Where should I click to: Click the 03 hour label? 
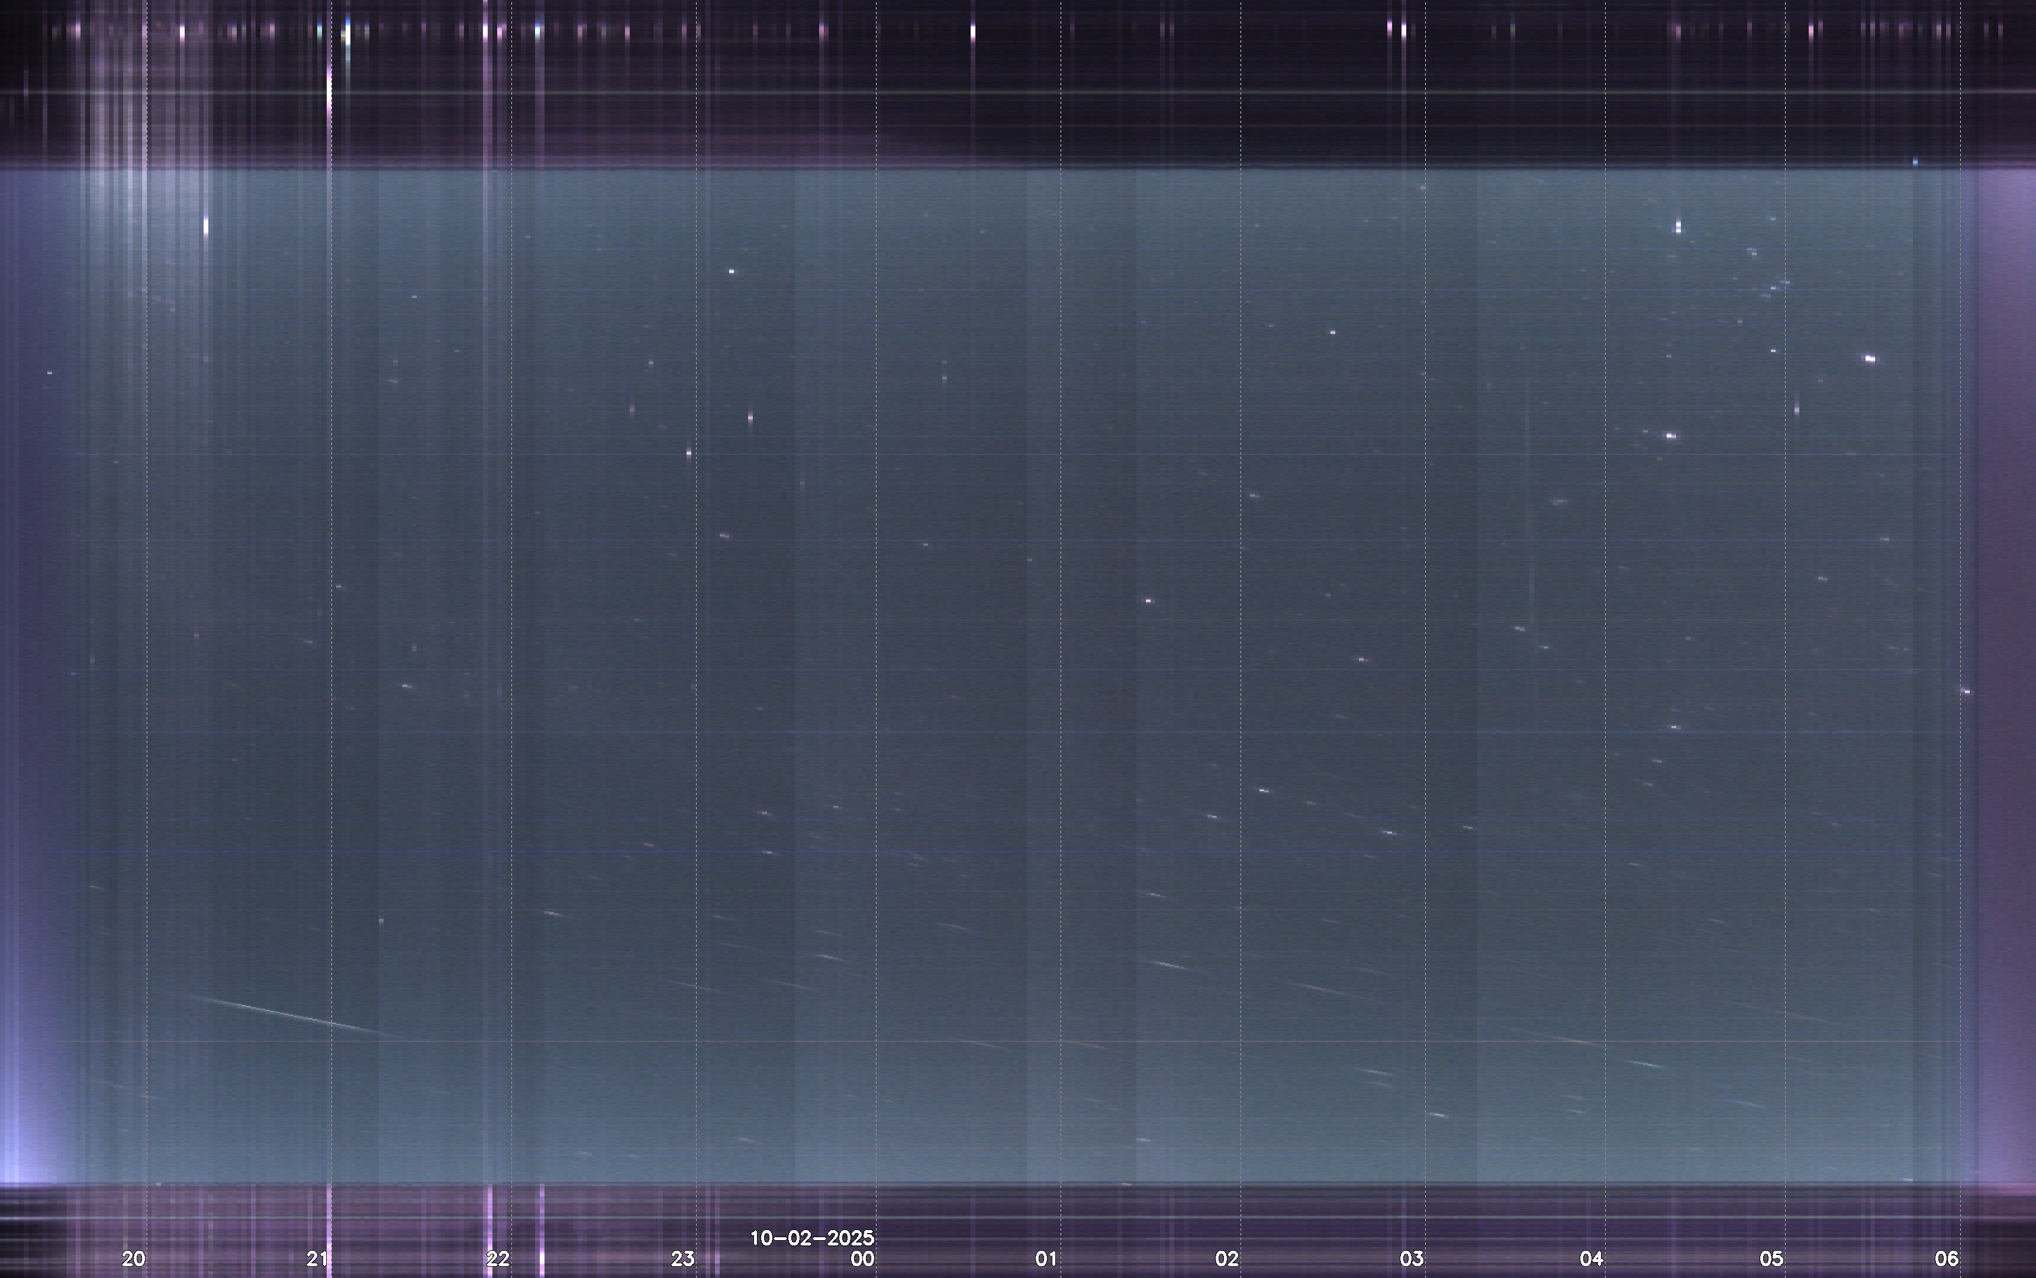[1411, 1258]
